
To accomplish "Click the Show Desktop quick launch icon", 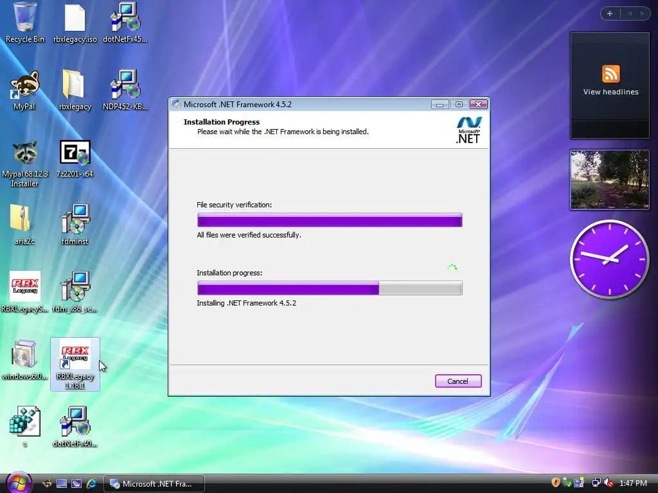I will (62, 484).
